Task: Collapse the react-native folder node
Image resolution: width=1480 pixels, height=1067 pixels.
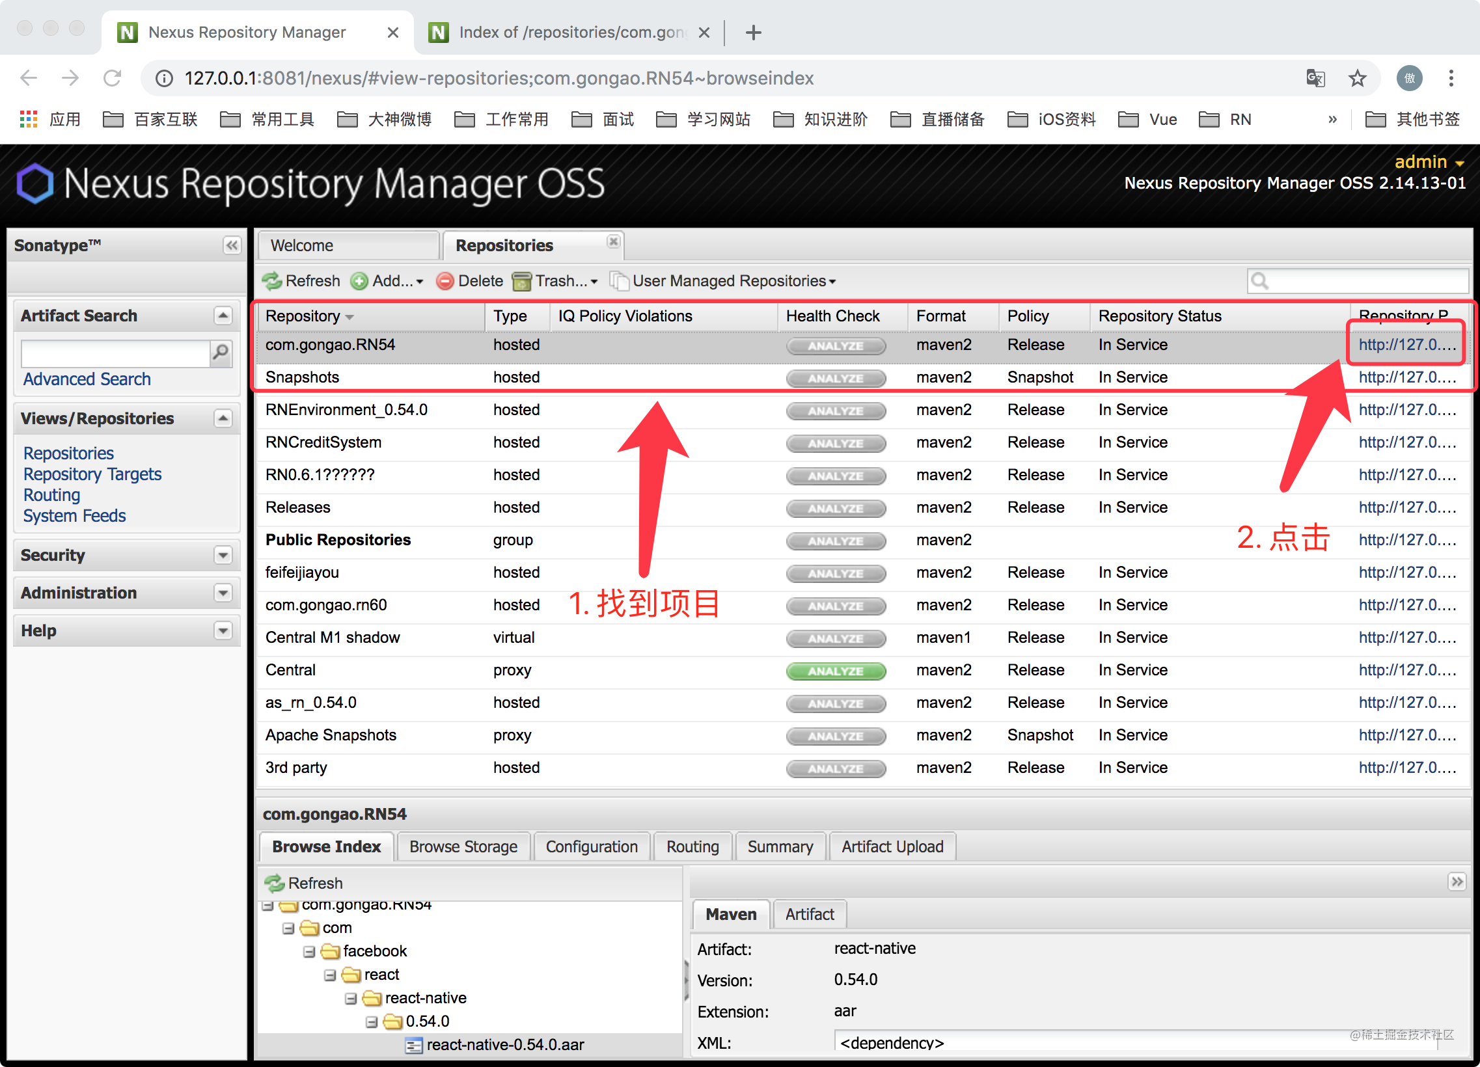Action: pos(350,999)
